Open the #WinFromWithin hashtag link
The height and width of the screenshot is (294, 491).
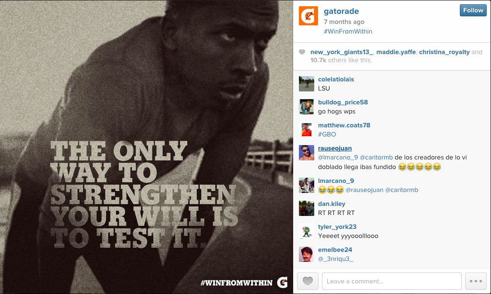[x=348, y=31]
